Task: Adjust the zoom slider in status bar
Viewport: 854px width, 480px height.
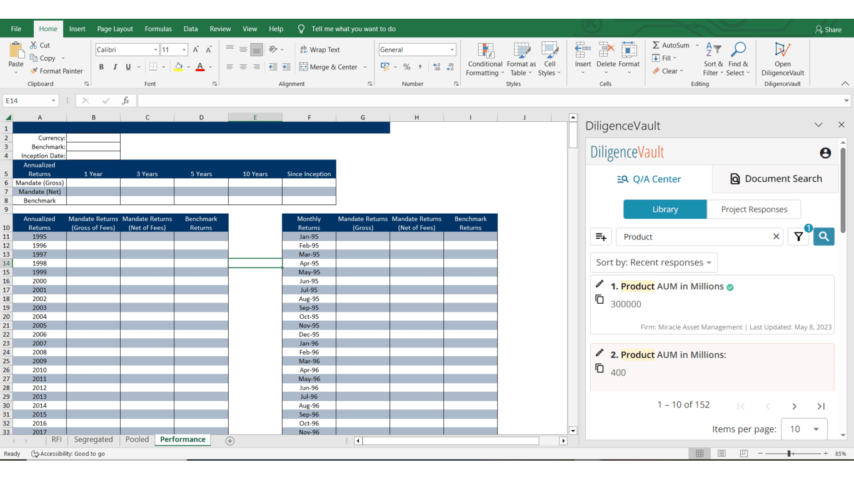Action: [790, 454]
